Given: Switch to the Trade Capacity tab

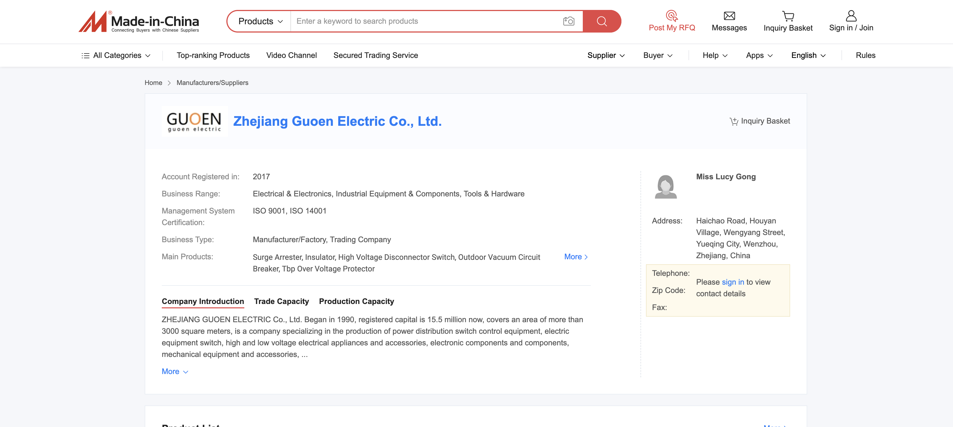Looking at the screenshot, I should [x=281, y=301].
